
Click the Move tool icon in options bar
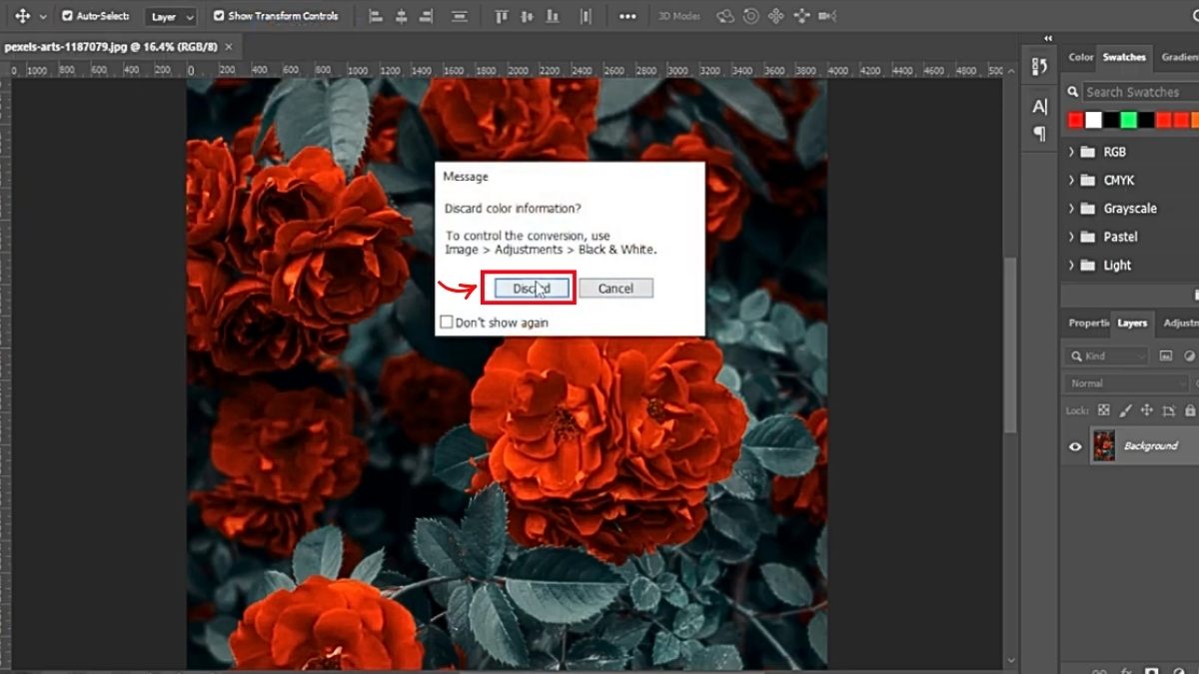[22, 16]
